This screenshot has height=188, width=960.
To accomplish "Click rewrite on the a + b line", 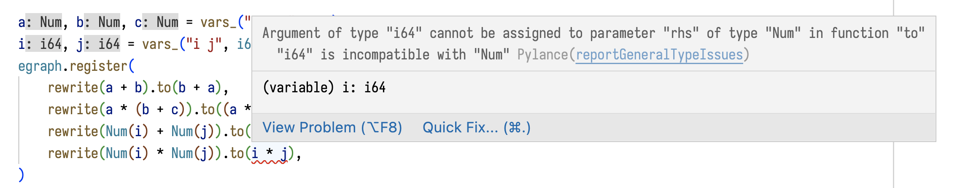I will coord(73,88).
